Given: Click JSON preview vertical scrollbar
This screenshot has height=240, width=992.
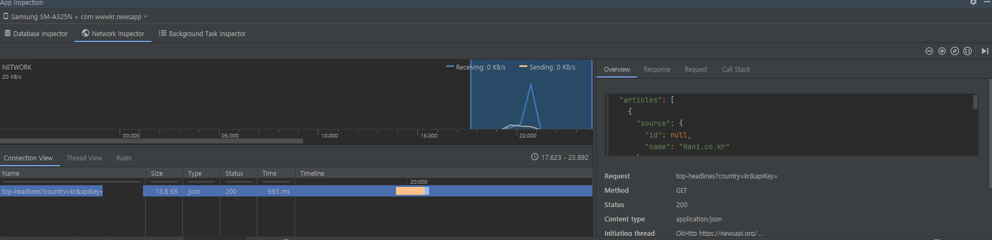Looking at the screenshot, I should [976, 102].
